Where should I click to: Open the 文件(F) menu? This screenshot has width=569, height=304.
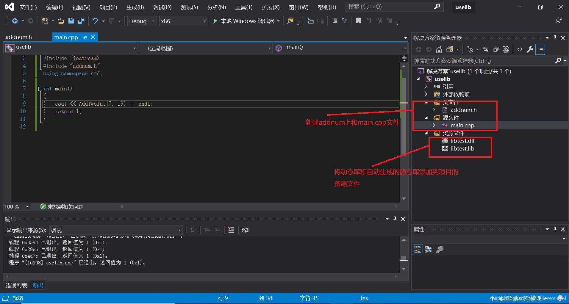[x=28, y=7]
